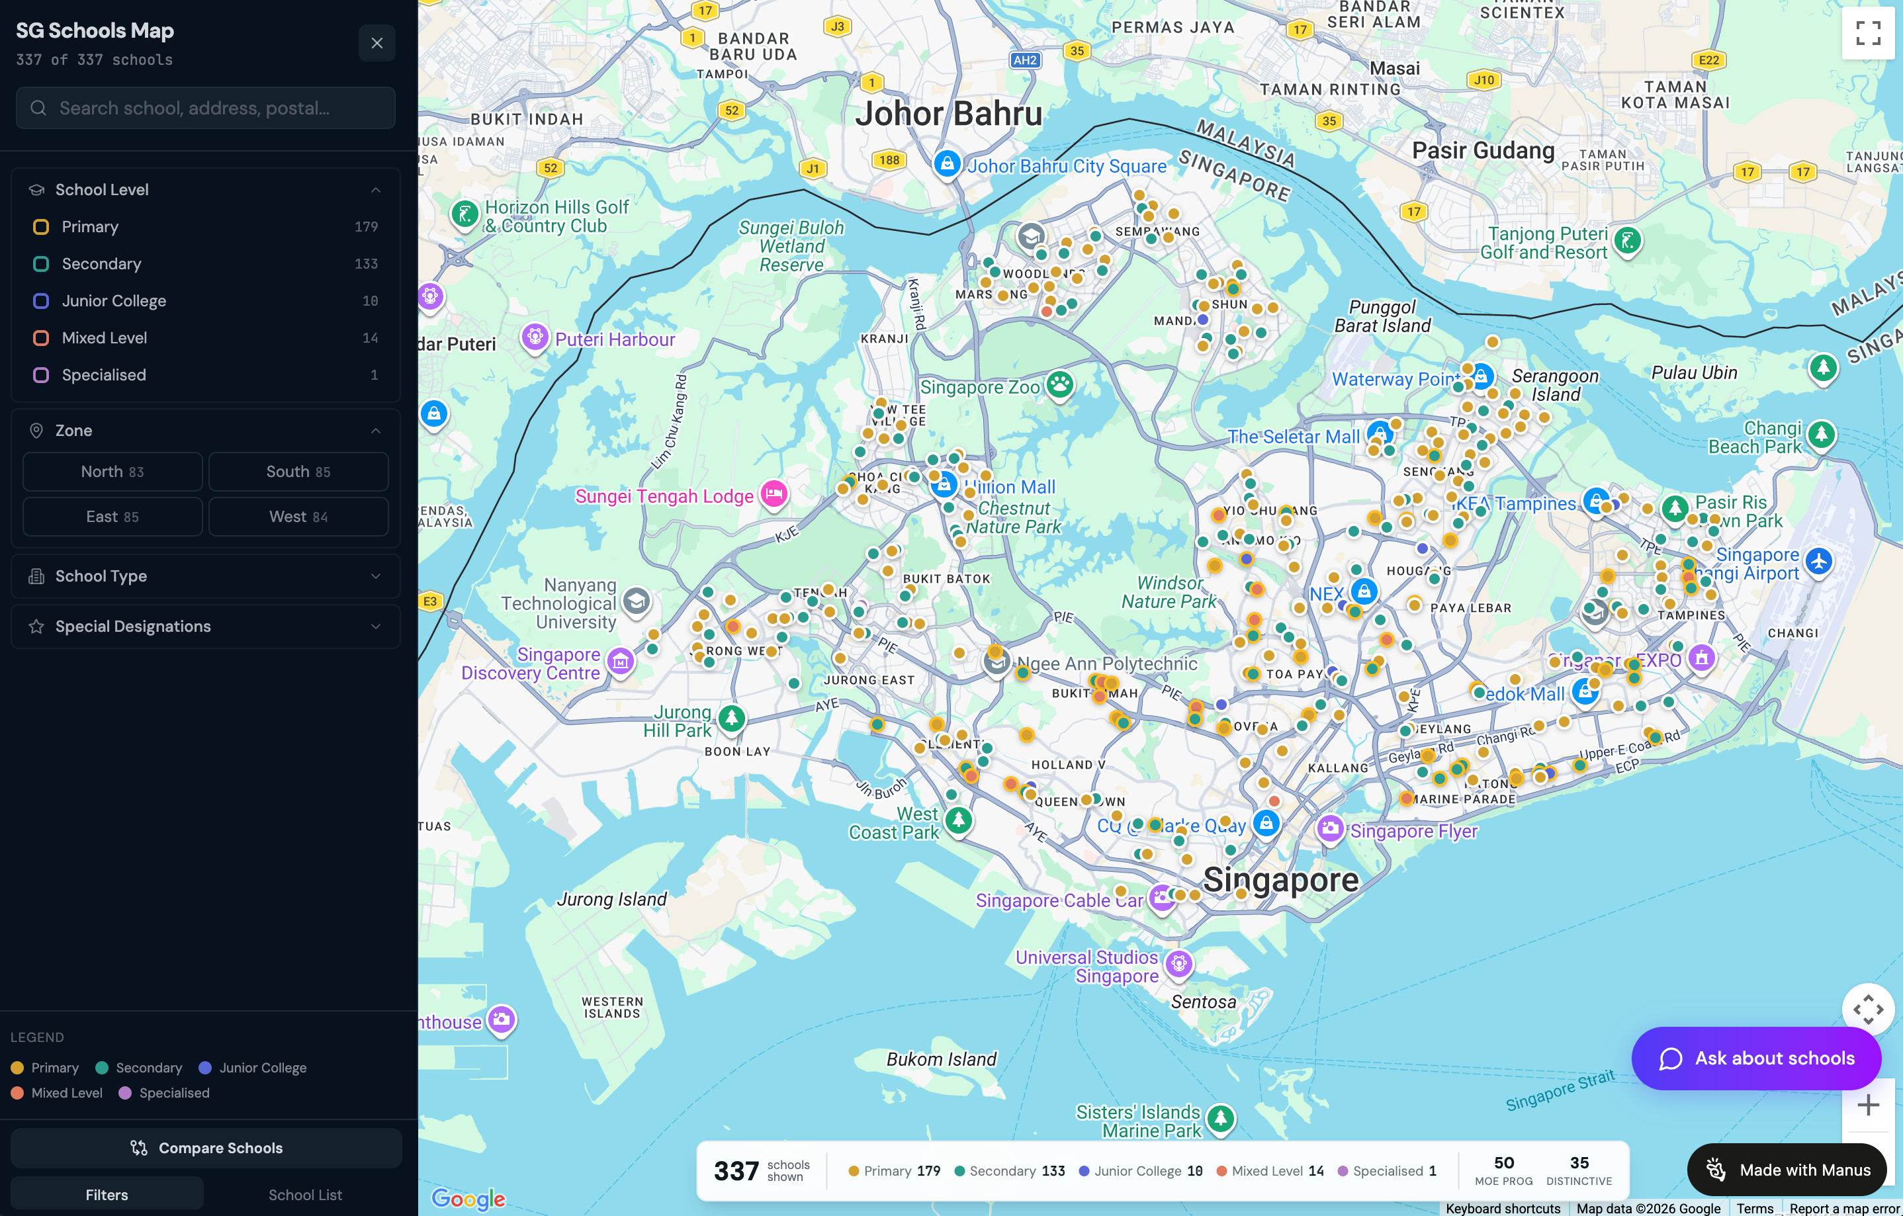Toggle the Mixed Level checkbox
This screenshot has height=1216, width=1903.
coord(41,338)
